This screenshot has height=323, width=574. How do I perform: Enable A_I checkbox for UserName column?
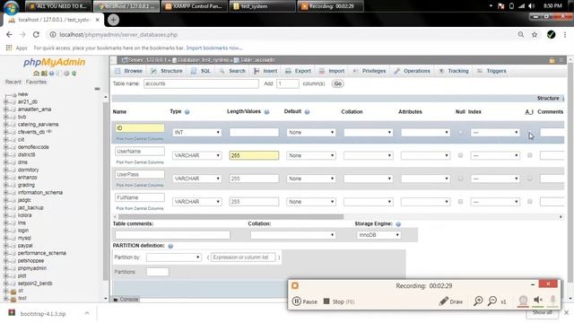(x=530, y=155)
